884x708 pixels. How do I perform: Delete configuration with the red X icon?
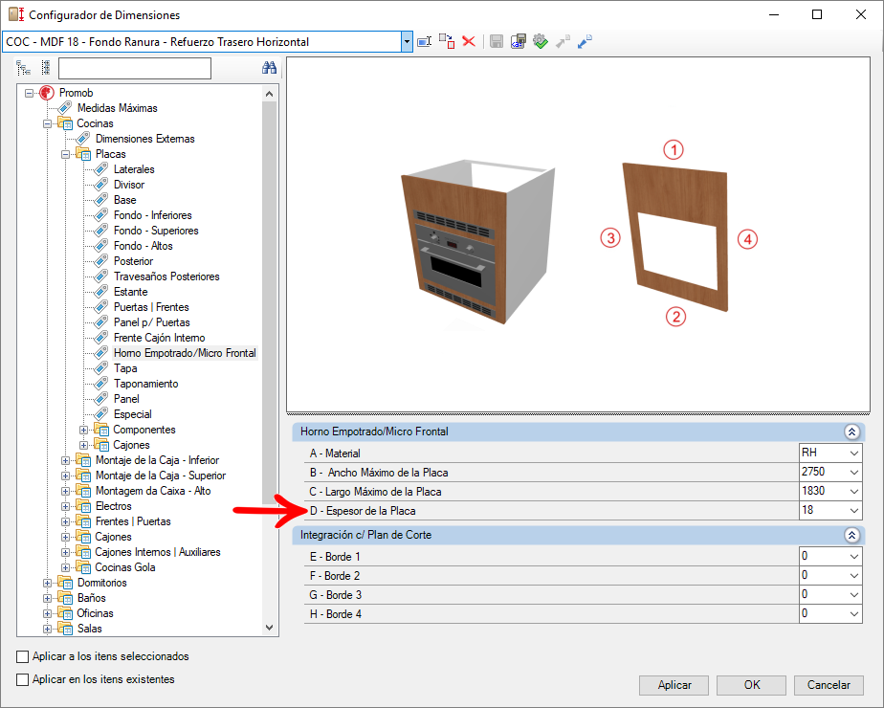(469, 41)
